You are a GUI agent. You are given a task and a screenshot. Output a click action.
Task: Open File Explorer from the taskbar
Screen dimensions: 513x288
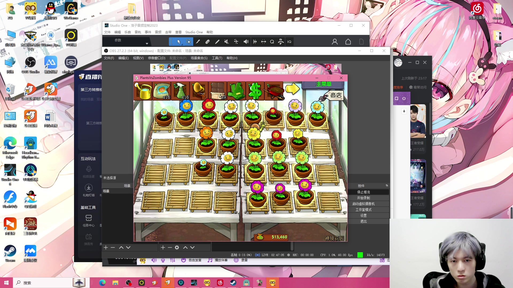pos(115,283)
